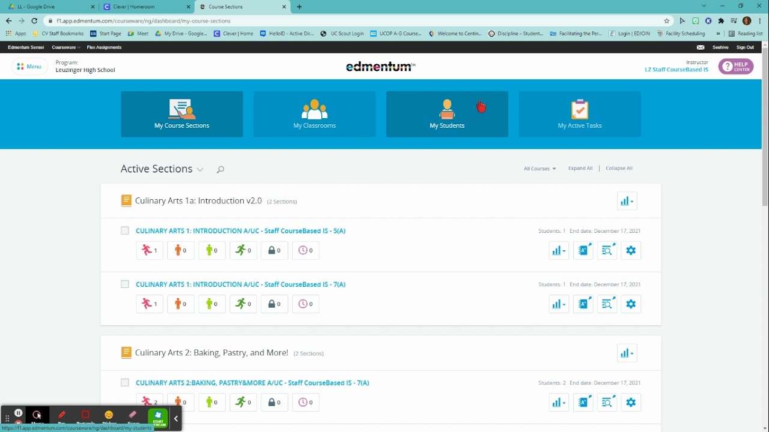Open preview magnifier icon for Baking 7(A) section
This screenshot has height=432, width=769.
point(607,402)
